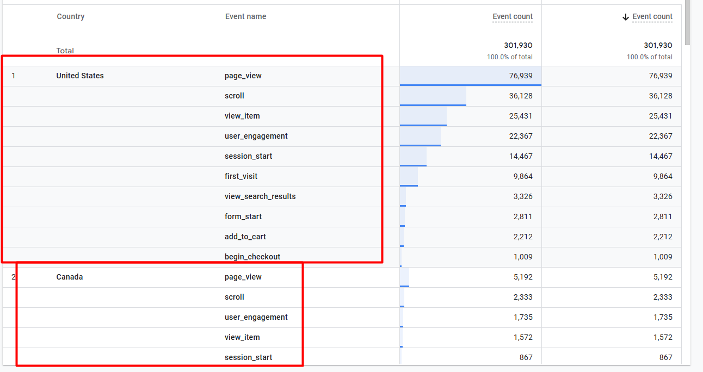Click scroll event in the Canada group

click(235, 297)
